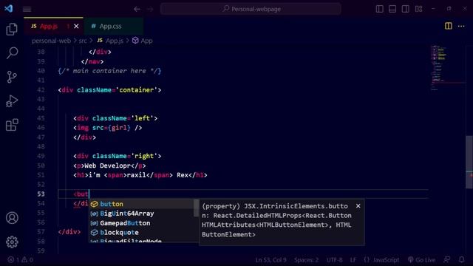473x266 pixels.
Task: Toggle the primary side bar layout icon
Action: point(379,9)
